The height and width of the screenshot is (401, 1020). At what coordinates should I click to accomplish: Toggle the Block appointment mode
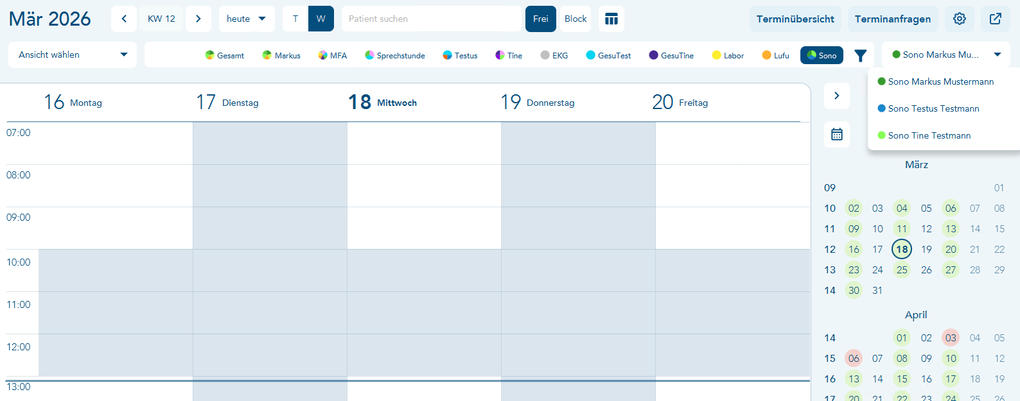[x=576, y=19]
